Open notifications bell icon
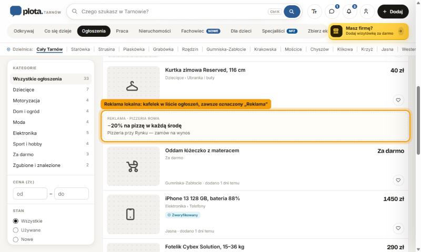Image resolution: width=421 pixels, height=252 pixels. [x=349, y=12]
